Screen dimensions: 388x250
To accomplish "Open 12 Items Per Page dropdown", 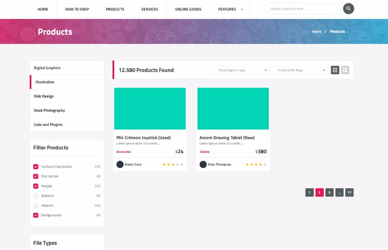I will 300,70.
